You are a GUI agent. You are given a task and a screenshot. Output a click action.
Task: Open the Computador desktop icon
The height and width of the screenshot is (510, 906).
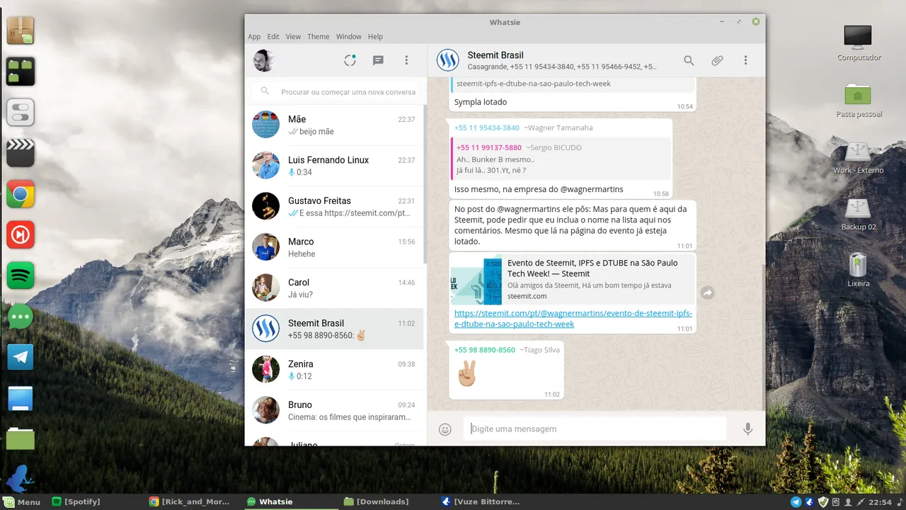point(859,43)
